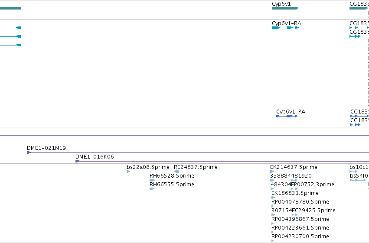Select the spliced glyph under bs54f0 label
Viewport: 369px width, 243px height.
(358, 180)
